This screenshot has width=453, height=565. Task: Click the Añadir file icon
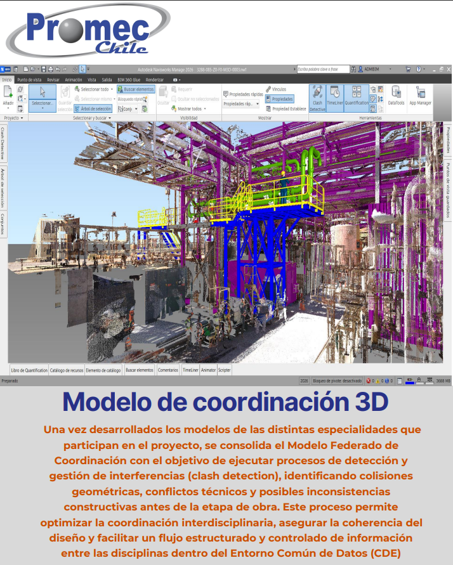[x=8, y=96]
